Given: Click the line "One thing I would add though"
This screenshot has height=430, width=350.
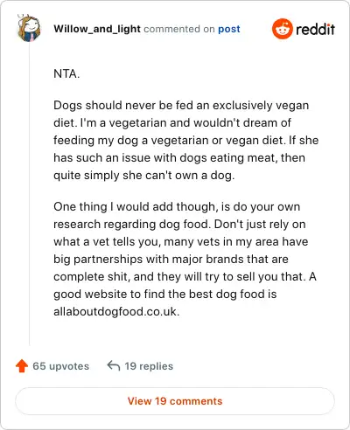Looking at the screenshot, I should point(177,207).
